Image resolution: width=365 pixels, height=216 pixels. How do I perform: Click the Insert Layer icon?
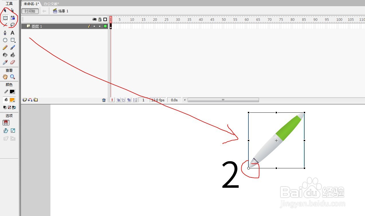coord(25,100)
